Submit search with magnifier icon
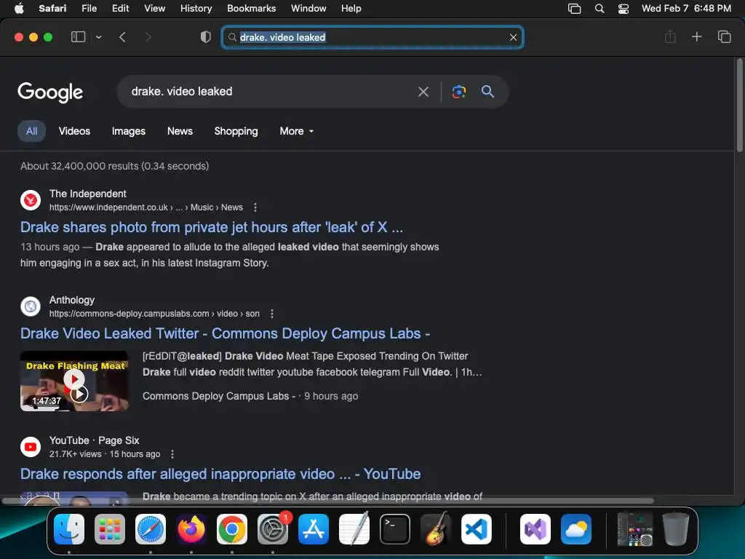Viewport: 745px width, 559px height. pos(487,91)
